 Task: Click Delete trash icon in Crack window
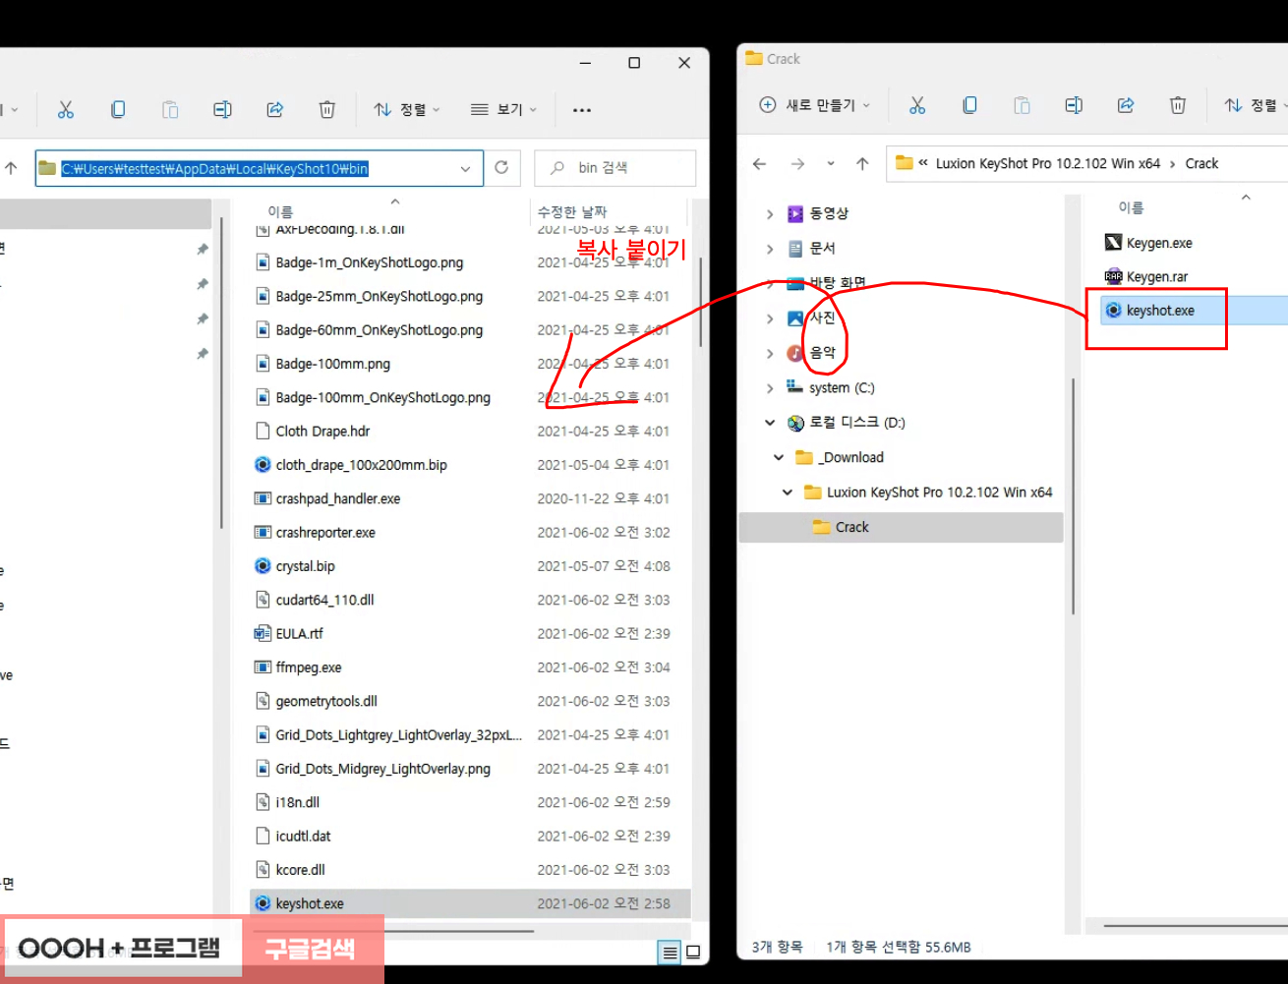pos(1178,105)
